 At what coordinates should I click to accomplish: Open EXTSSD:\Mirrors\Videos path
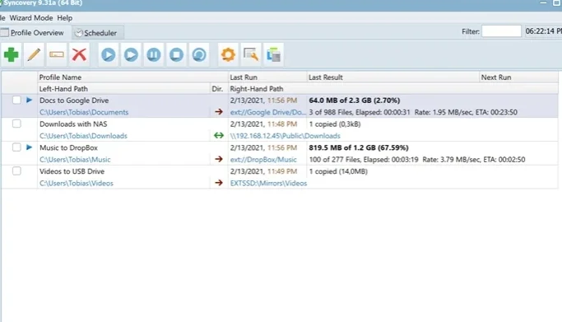pyautogui.click(x=268, y=183)
